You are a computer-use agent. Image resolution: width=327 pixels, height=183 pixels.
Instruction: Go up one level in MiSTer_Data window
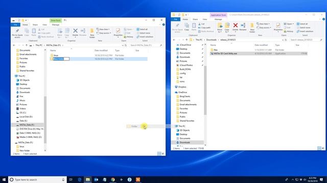pyautogui.click(x=27, y=45)
